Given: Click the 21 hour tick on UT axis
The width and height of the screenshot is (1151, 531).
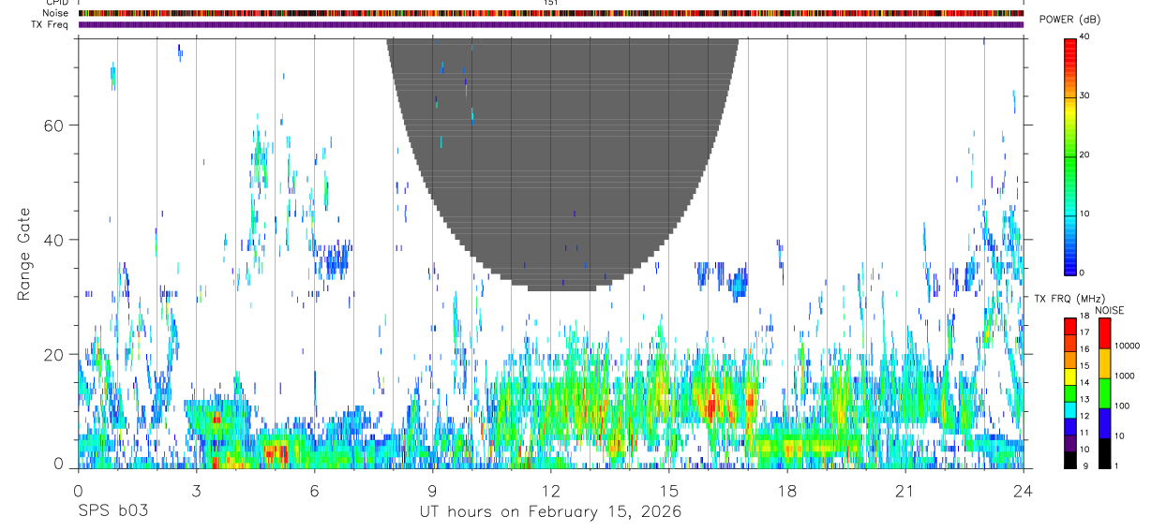Looking at the screenshot, I should (x=905, y=491).
